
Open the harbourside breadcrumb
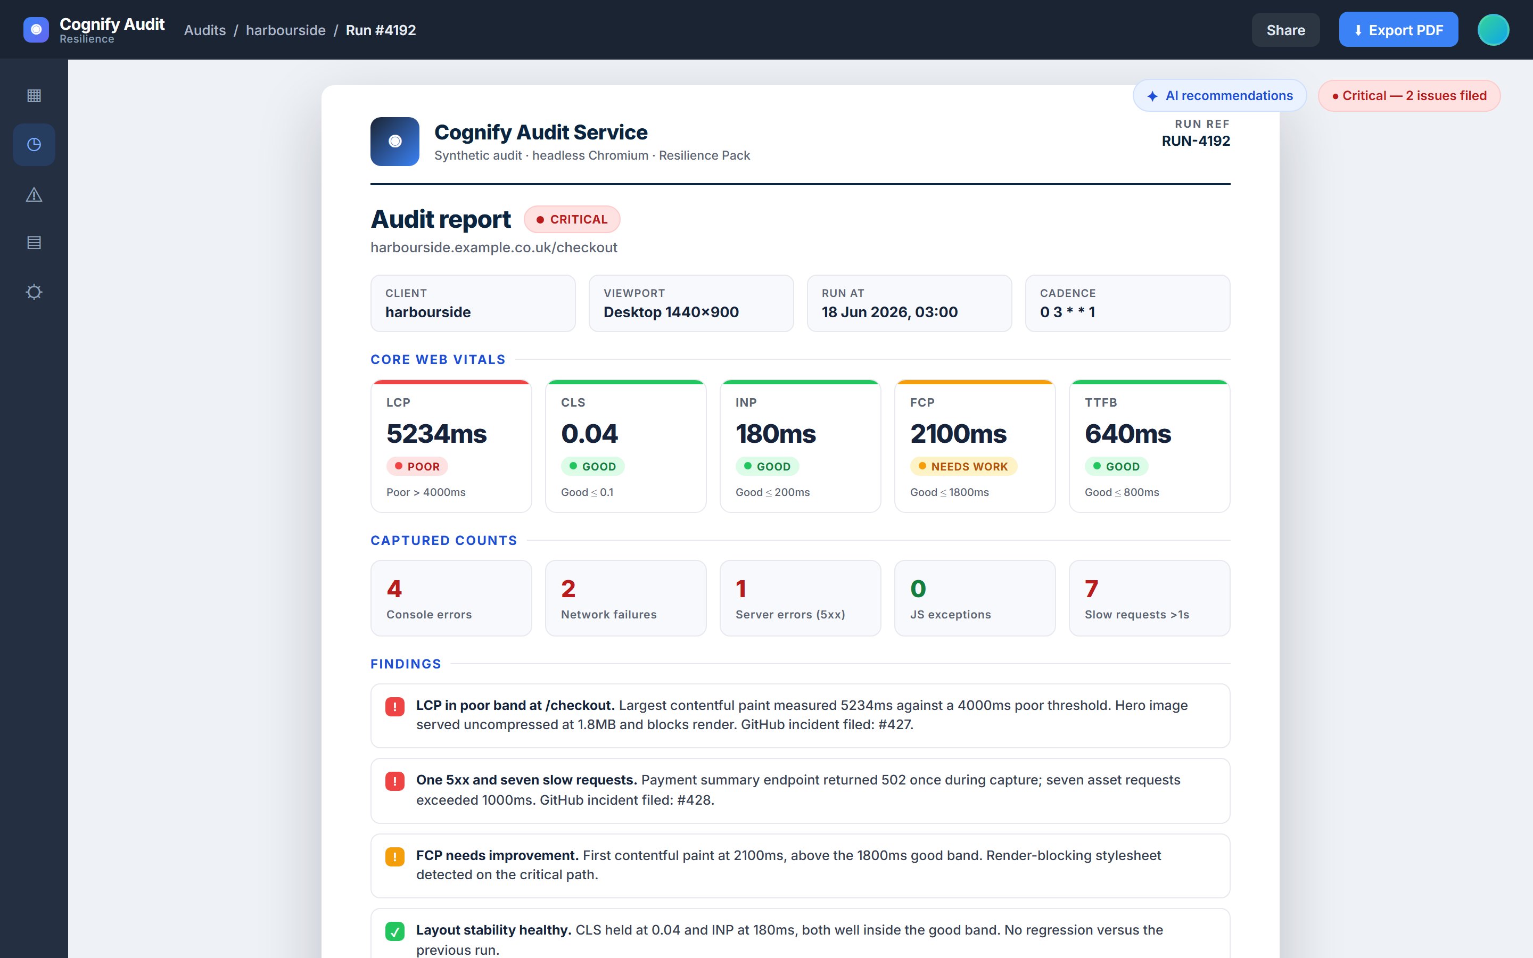pyautogui.click(x=286, y=30)
